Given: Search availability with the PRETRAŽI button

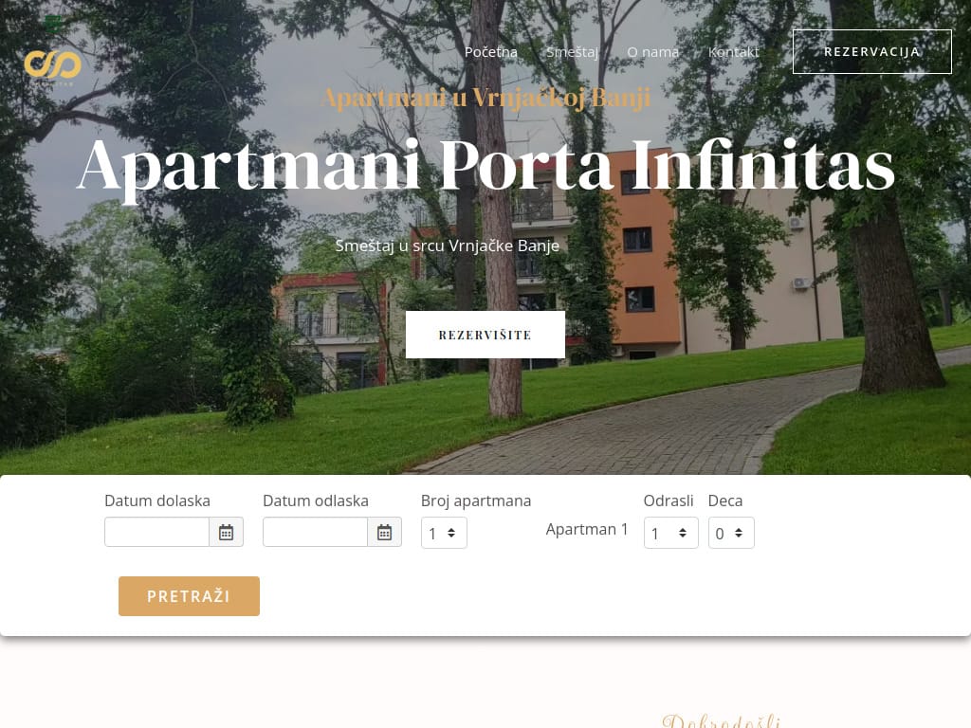Looking at the screenshot, I should 189,596.
